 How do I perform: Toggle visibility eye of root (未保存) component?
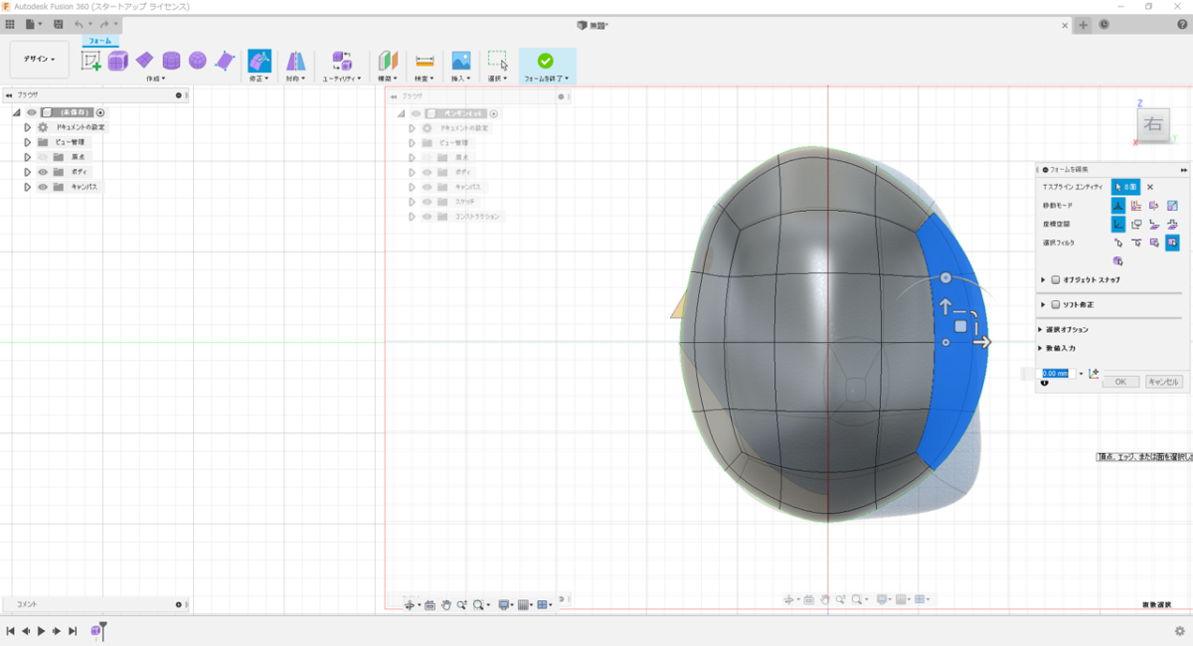(31, 112)
